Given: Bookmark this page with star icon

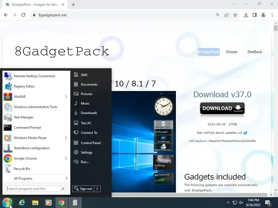Looking at the screenshot, I should click(235, 15).
